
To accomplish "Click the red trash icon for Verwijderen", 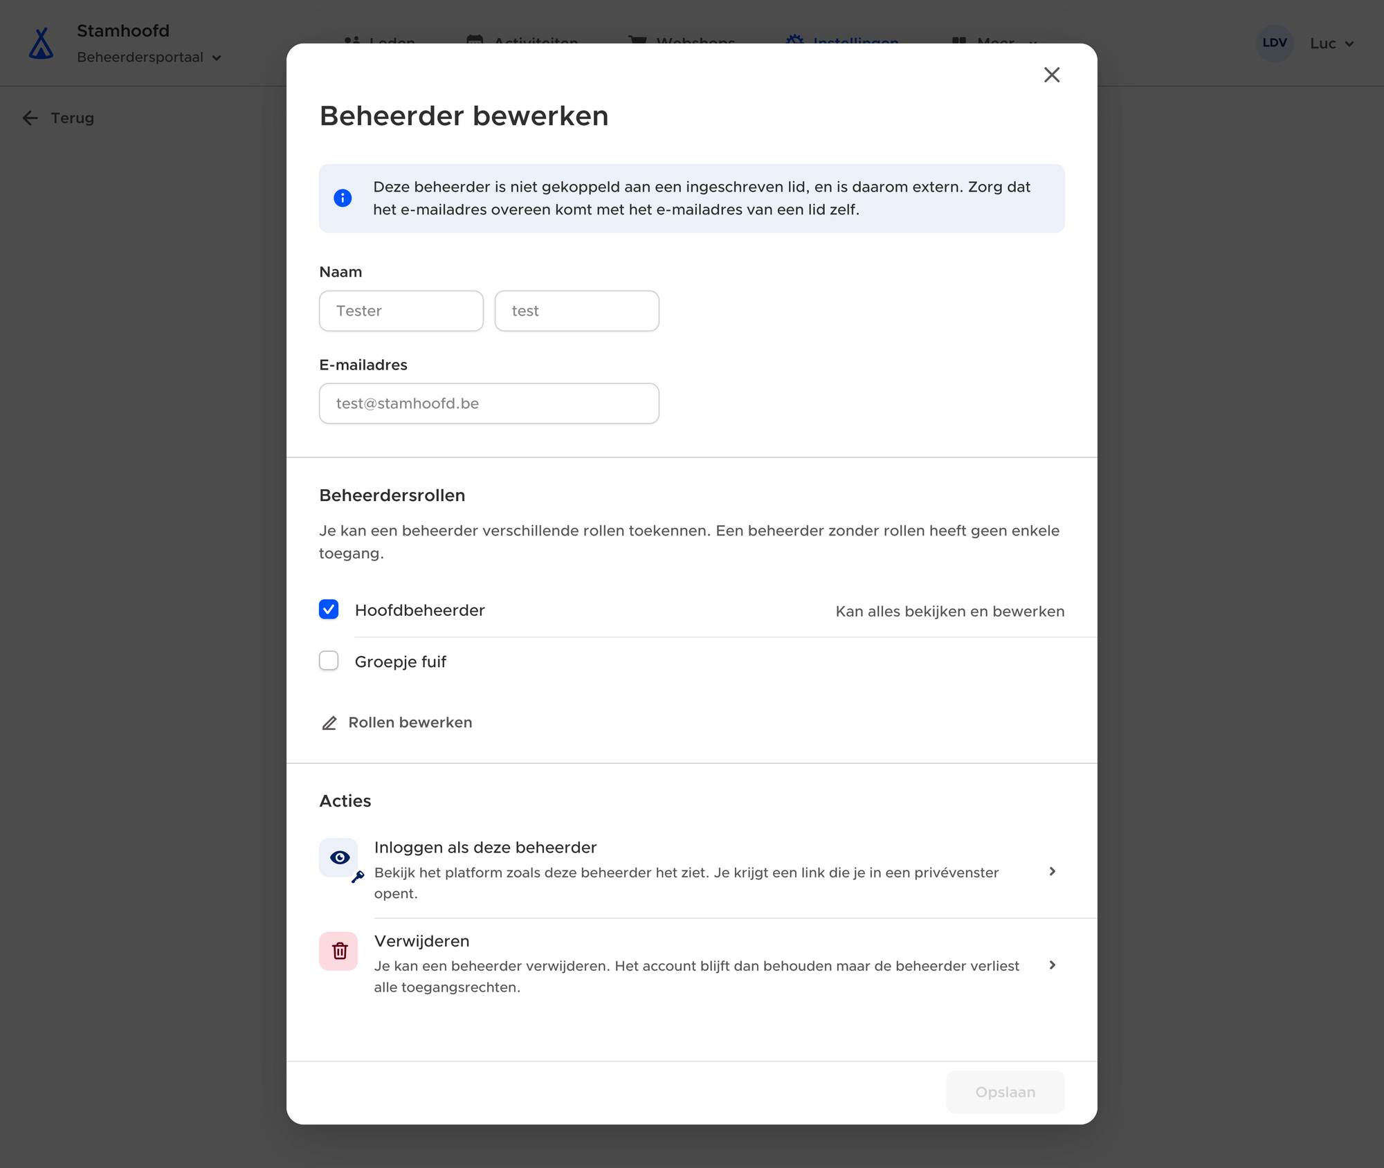I will coord(339,951).
